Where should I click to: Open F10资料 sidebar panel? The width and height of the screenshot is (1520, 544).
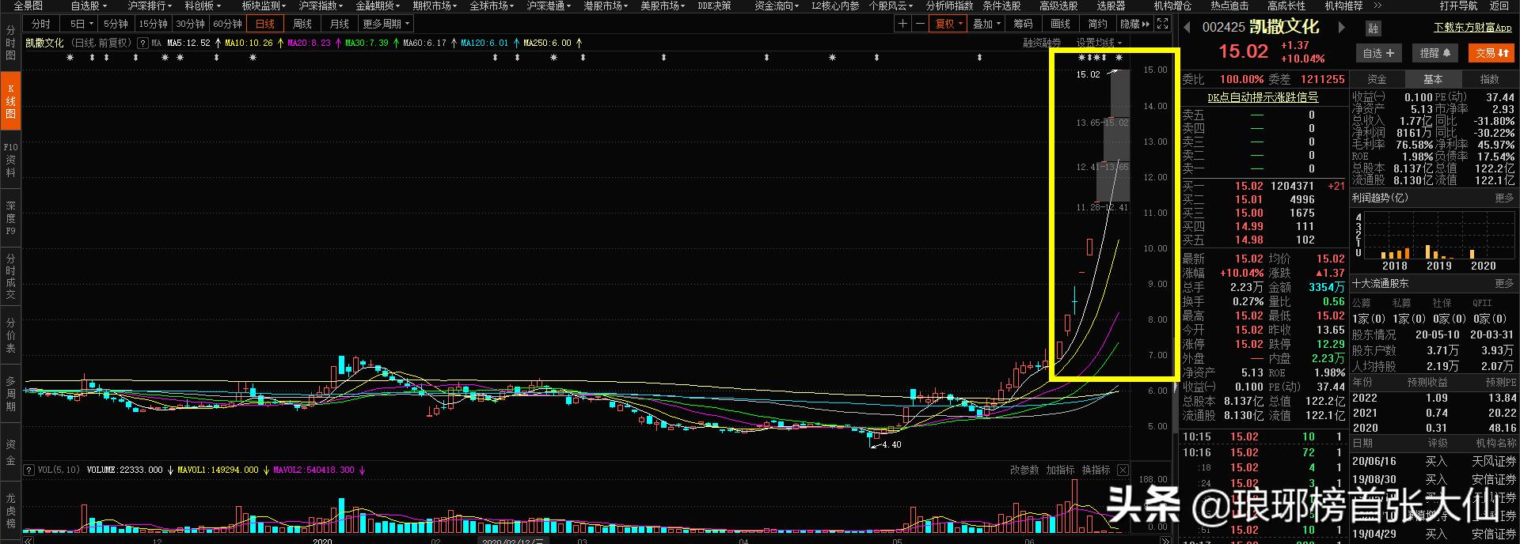(x=10, y=160)
